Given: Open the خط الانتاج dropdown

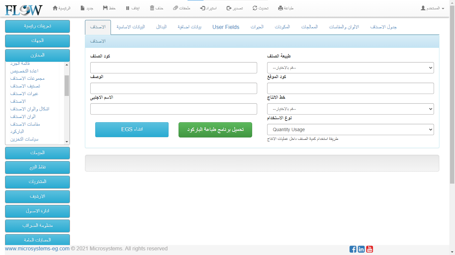Looking at the screenshot, I should coord(350,109).
